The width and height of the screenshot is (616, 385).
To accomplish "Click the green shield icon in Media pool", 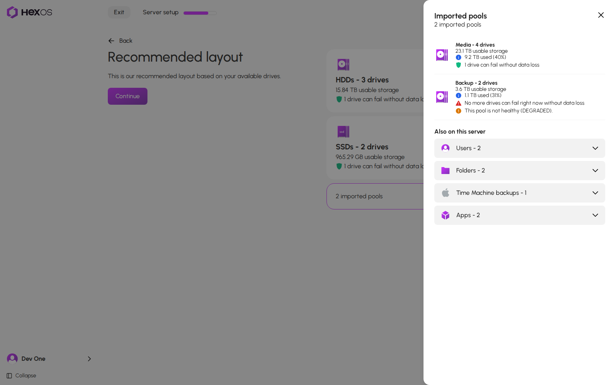I will [x=459, y=65].
